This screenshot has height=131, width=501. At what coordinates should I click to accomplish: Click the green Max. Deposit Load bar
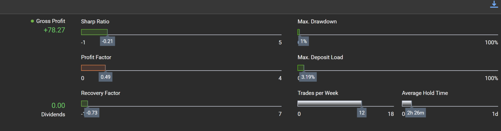pyautogui.click(x=301, y=68)
